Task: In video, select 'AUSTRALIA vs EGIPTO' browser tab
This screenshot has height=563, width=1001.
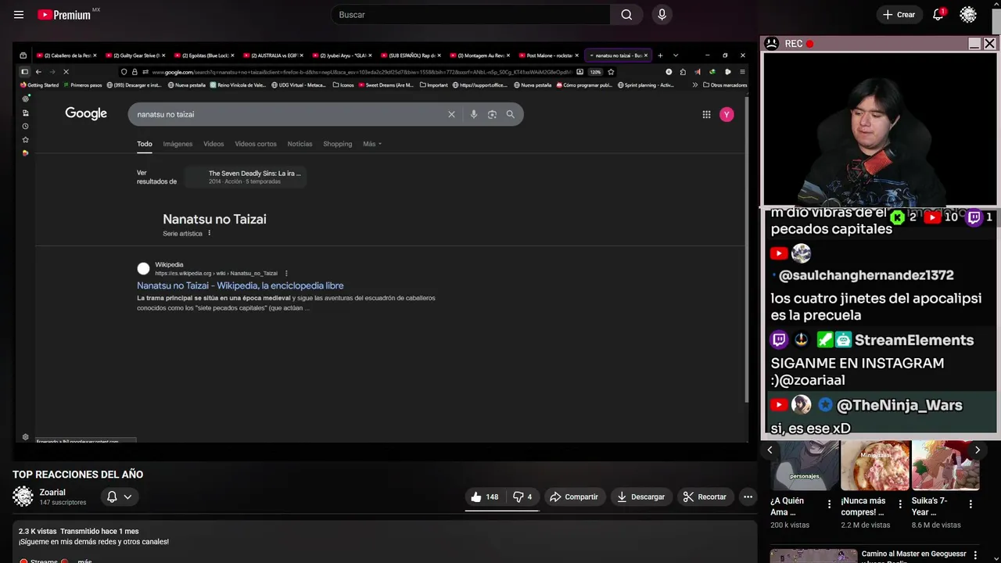Action: point(272,56)
